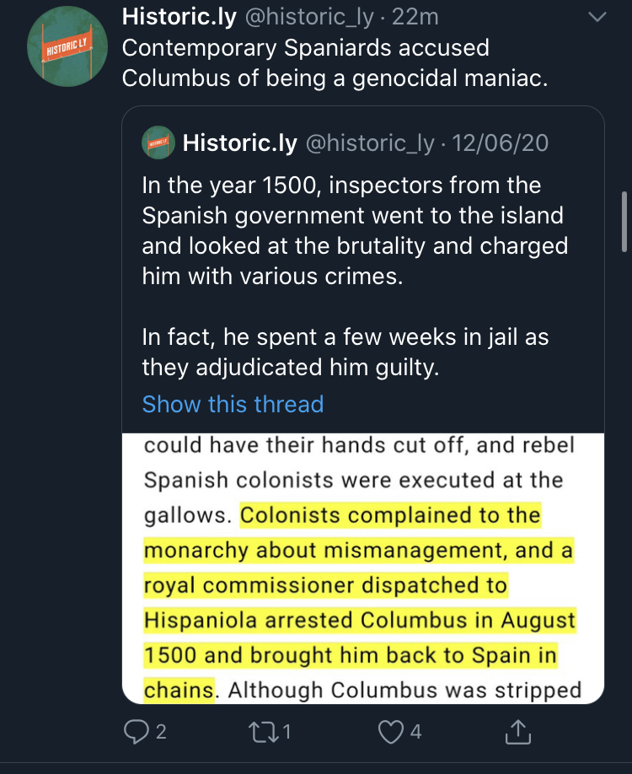Viewport: 632px width, 774px height.
Task: Open the quoted tweet's 12/06/20 date
Action: [500, 143]
